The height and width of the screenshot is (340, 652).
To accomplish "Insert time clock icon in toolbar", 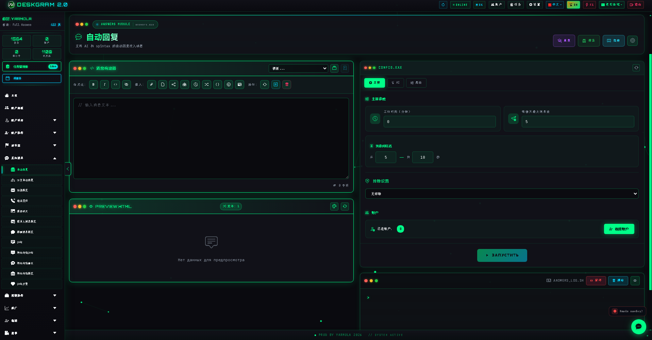I will pyautogui.click(x=196, y=85).
